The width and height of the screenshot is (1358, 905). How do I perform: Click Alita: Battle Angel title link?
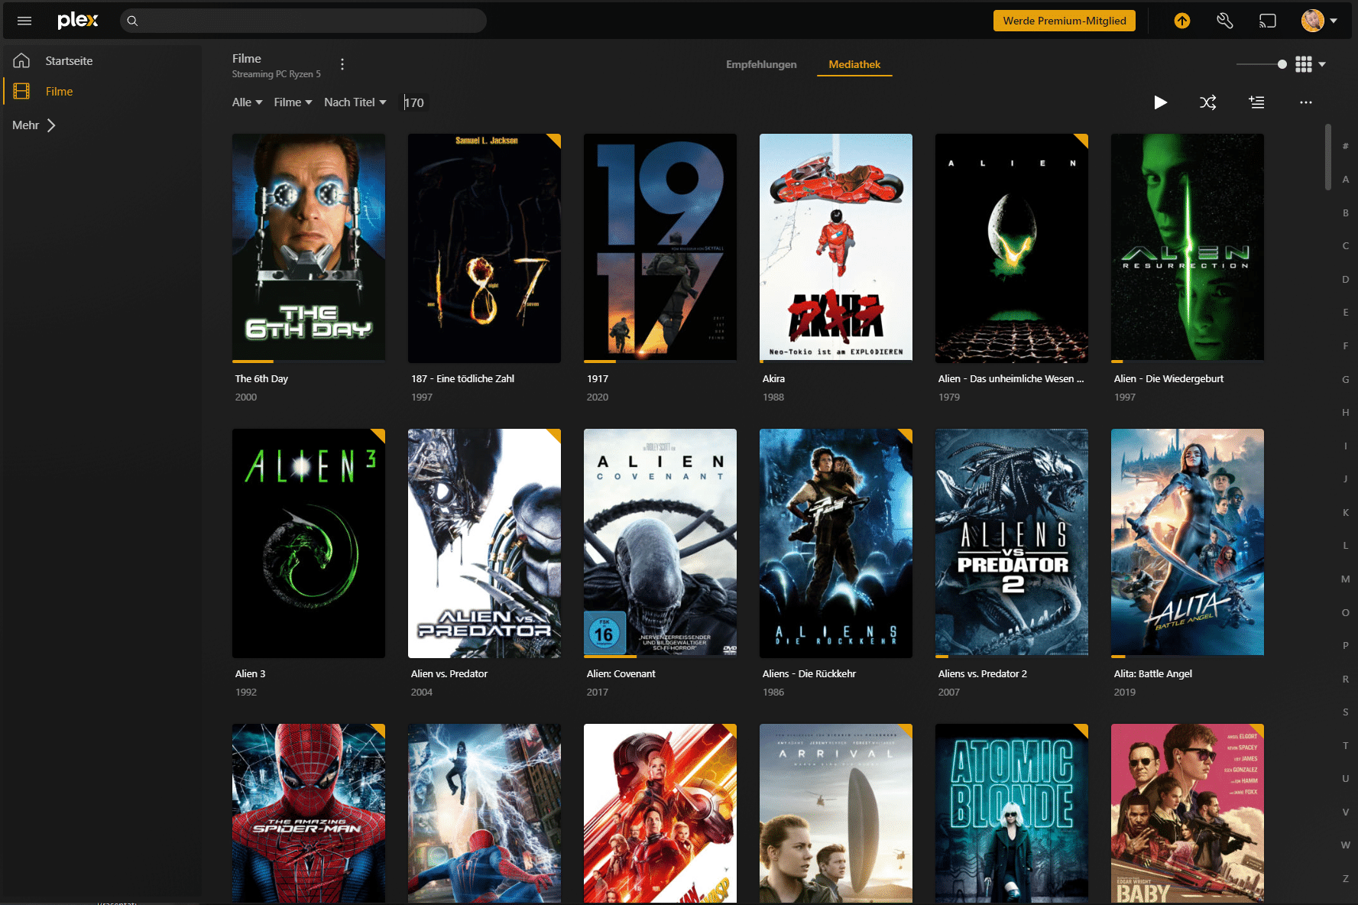(1152, 673)
